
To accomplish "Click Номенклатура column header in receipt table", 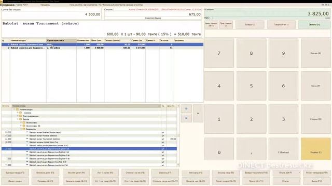I will click(28, 40).
